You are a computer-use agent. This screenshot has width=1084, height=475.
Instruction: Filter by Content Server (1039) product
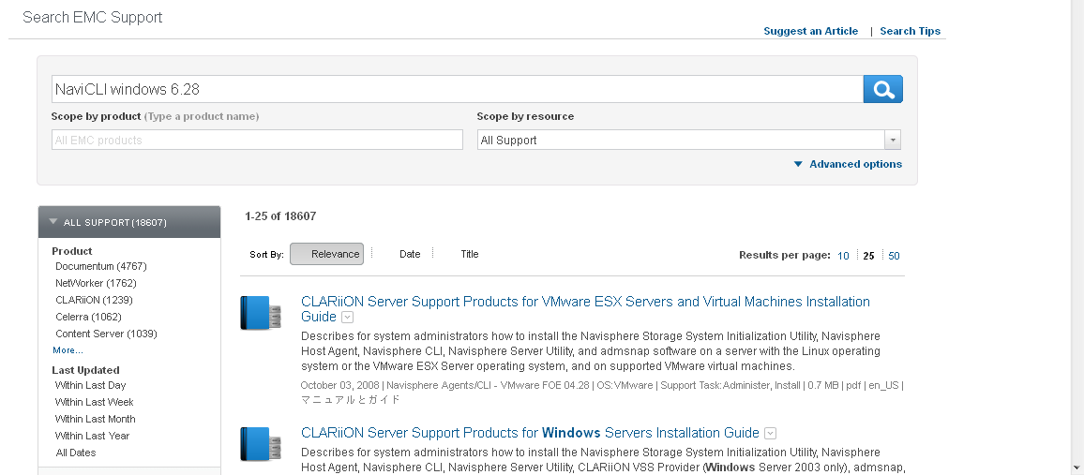(107, 334)
